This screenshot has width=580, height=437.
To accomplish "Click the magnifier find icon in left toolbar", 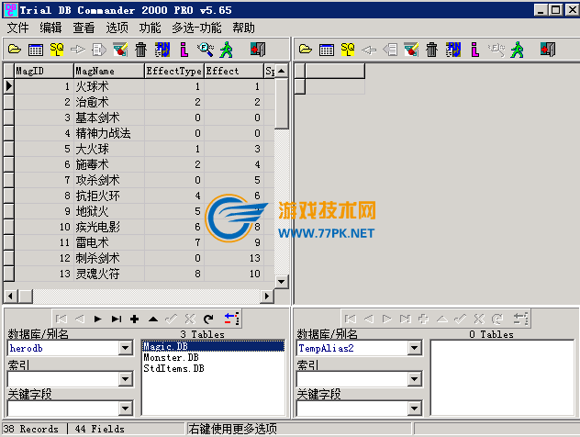I will tap(205, 50).
